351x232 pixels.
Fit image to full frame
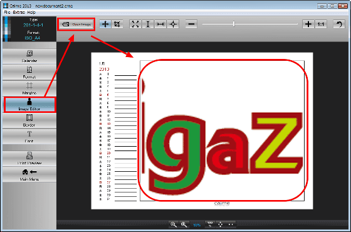click(135, 24)
